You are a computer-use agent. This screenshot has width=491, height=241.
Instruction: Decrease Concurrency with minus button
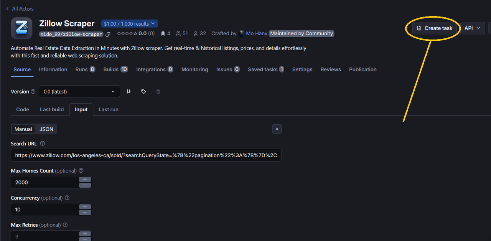(85, 213)
